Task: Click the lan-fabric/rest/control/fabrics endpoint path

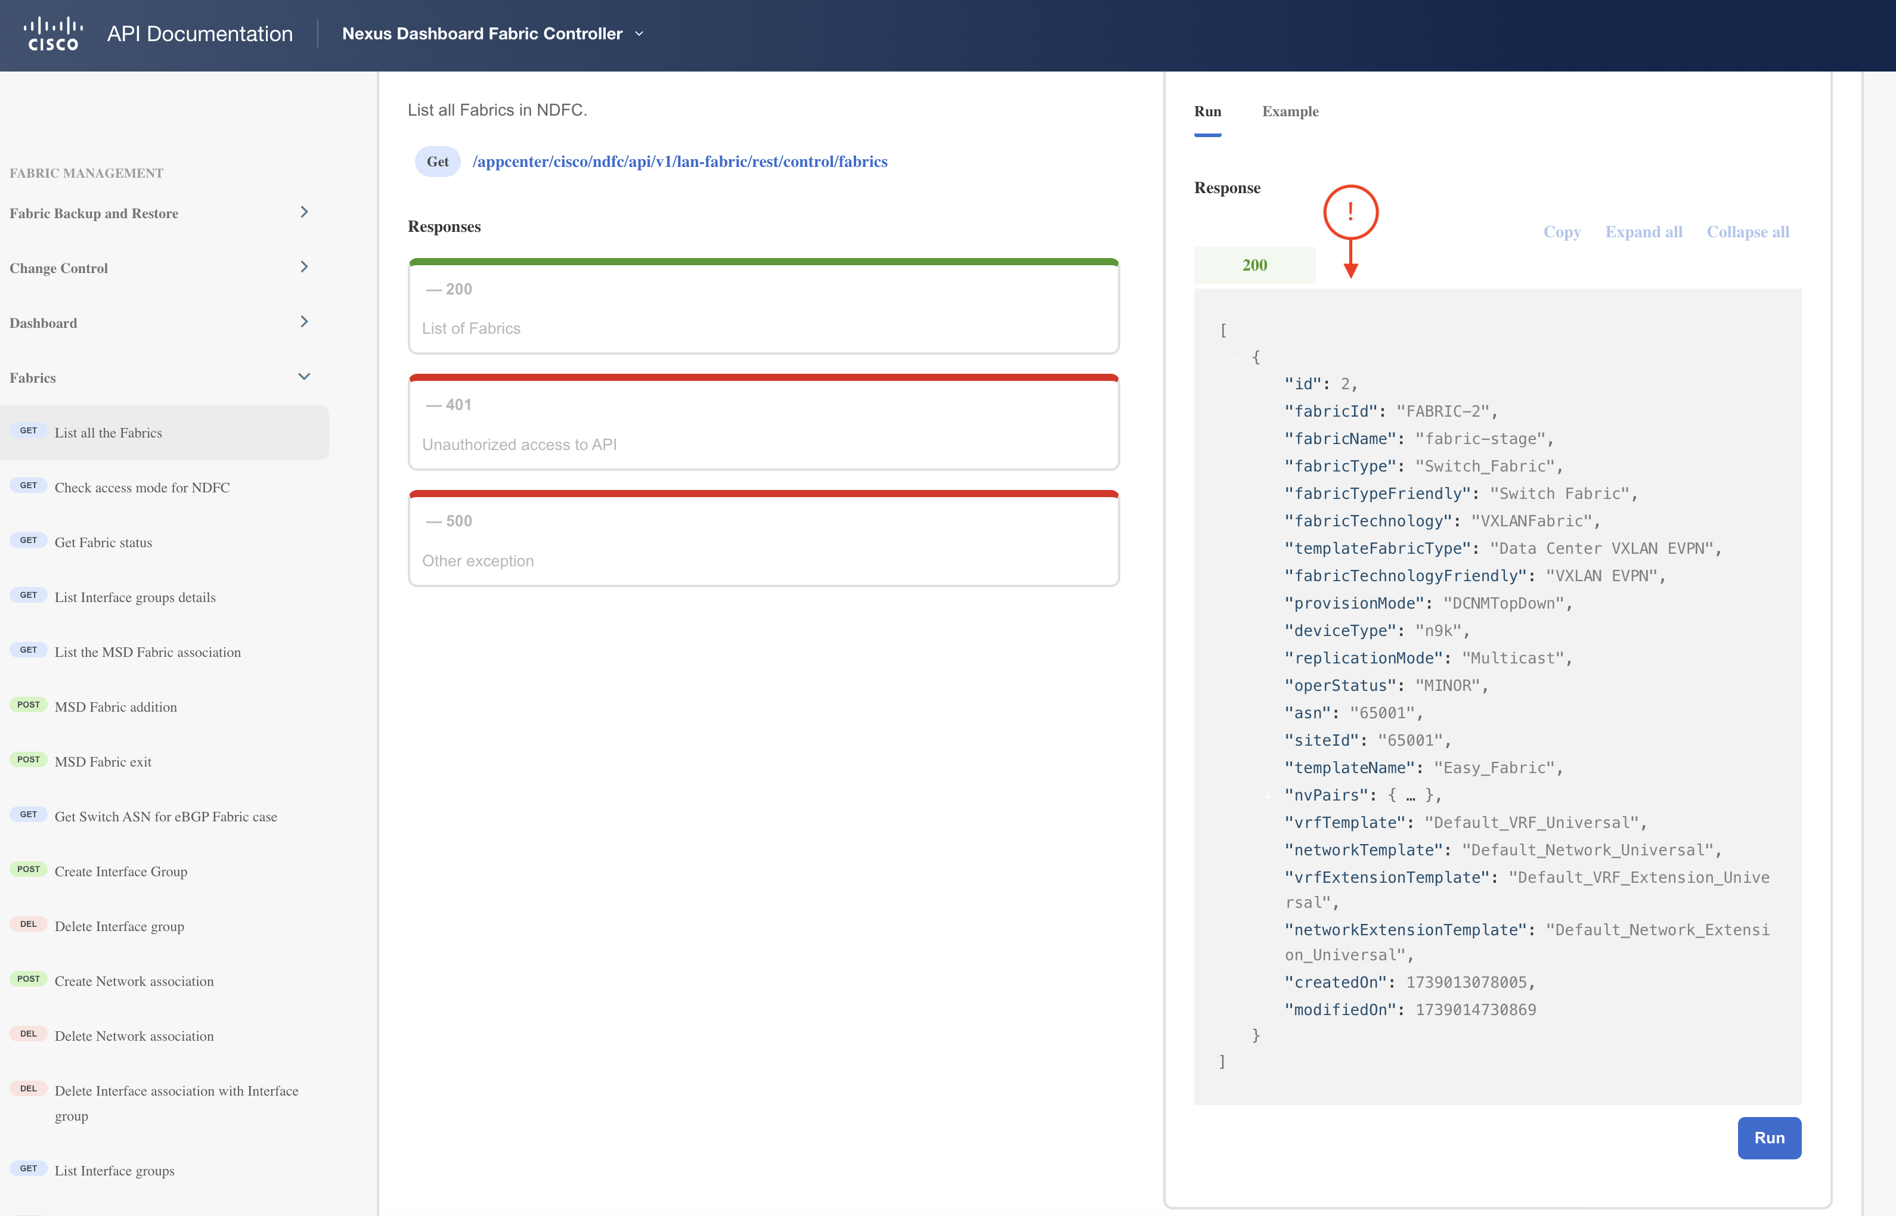Action: pyautogui.click(x=680, y=162)
